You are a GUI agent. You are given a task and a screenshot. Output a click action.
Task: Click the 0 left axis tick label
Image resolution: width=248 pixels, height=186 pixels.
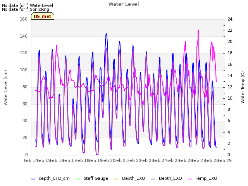click(26, 155)
